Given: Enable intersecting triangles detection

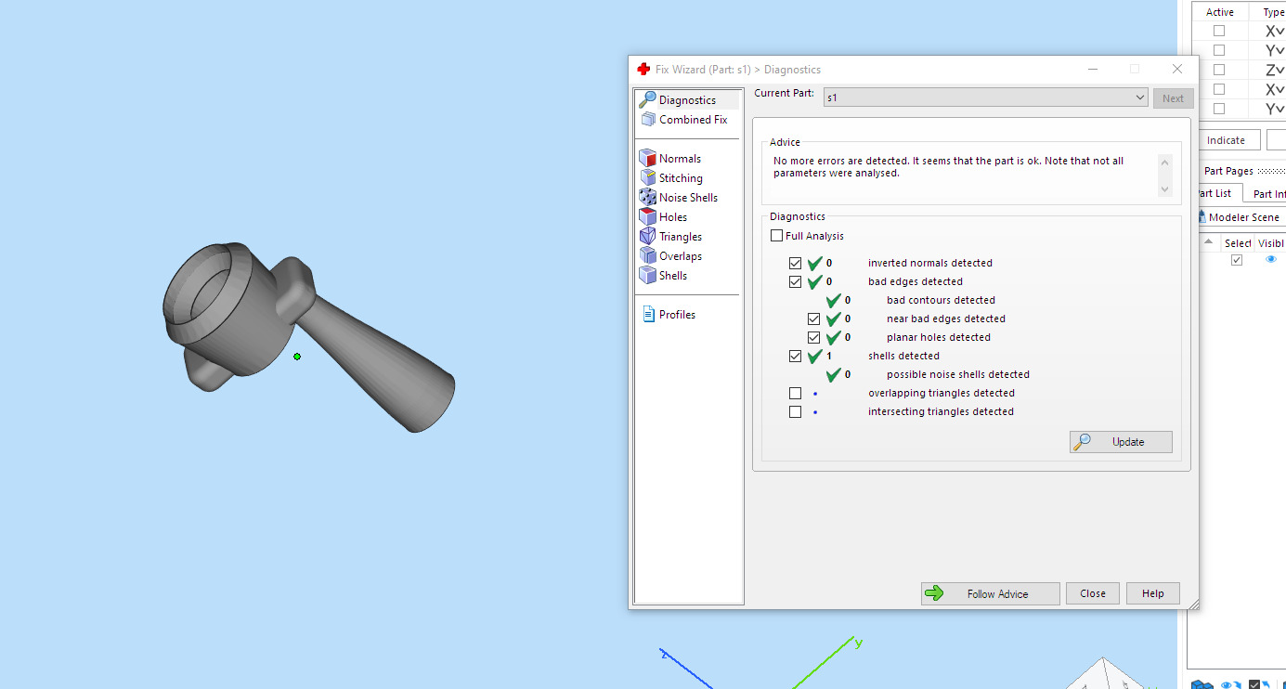Looking at the screenshot, I should coord(795,411).
